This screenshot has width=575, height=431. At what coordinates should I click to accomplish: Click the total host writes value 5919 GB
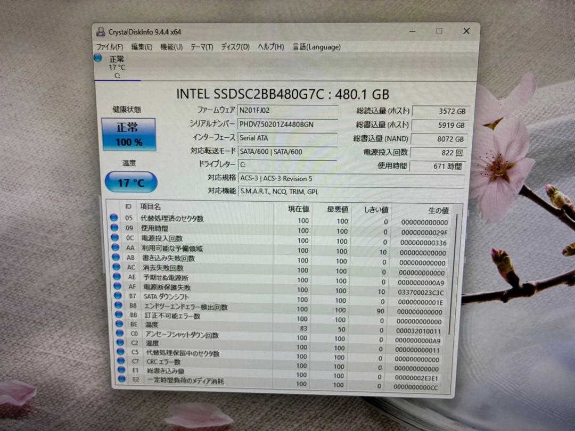[440, 125]
